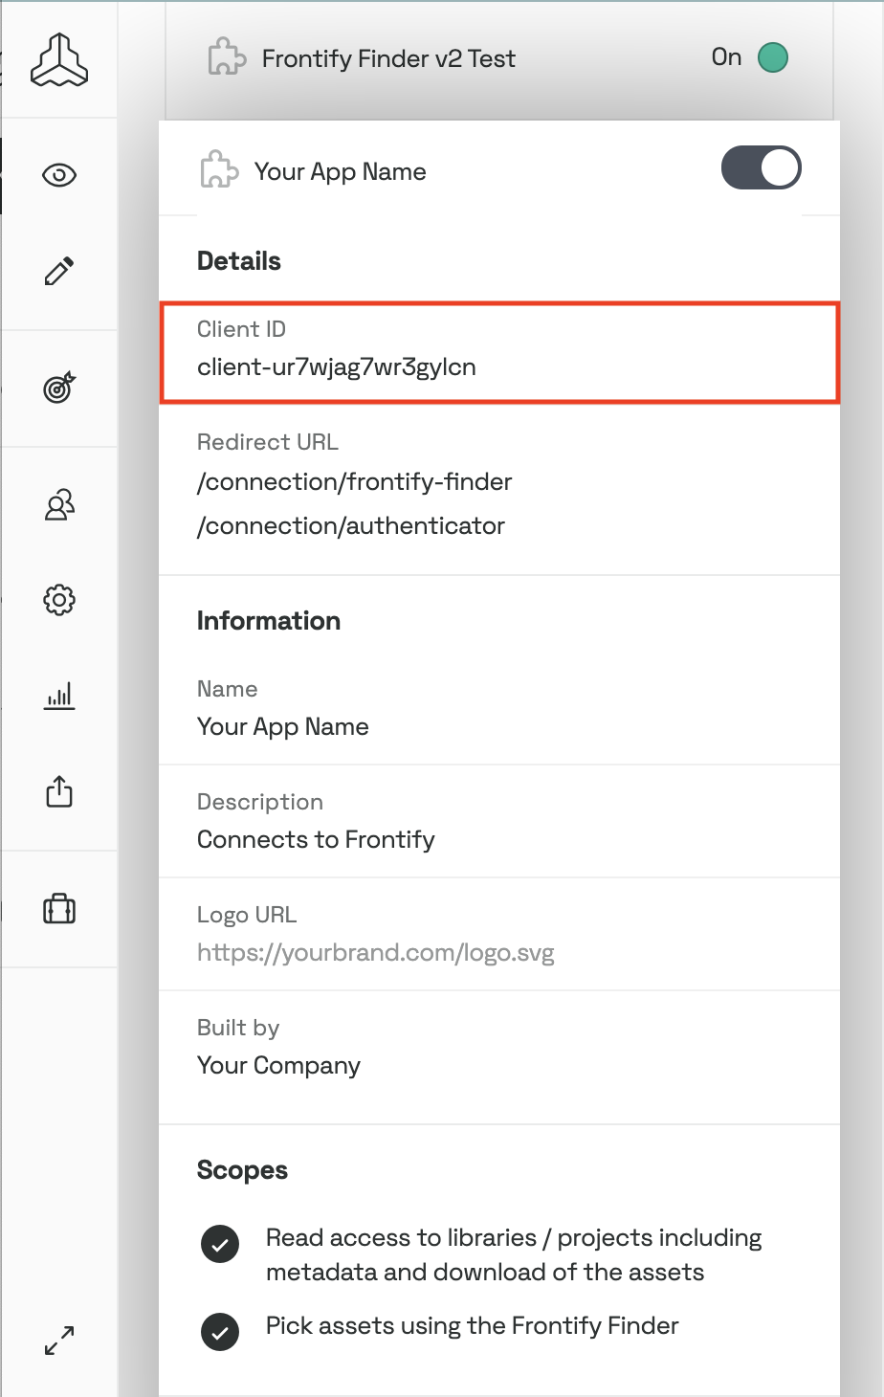
Task: Click puzzle icon next to Frontify Finder v2 Test
Action: coord(227,57)
